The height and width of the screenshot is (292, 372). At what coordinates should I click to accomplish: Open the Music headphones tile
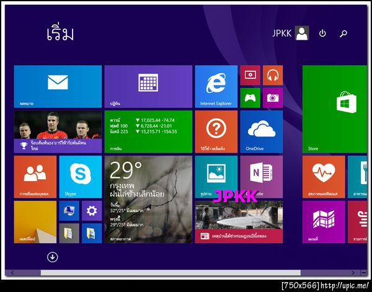pos(273,75)
